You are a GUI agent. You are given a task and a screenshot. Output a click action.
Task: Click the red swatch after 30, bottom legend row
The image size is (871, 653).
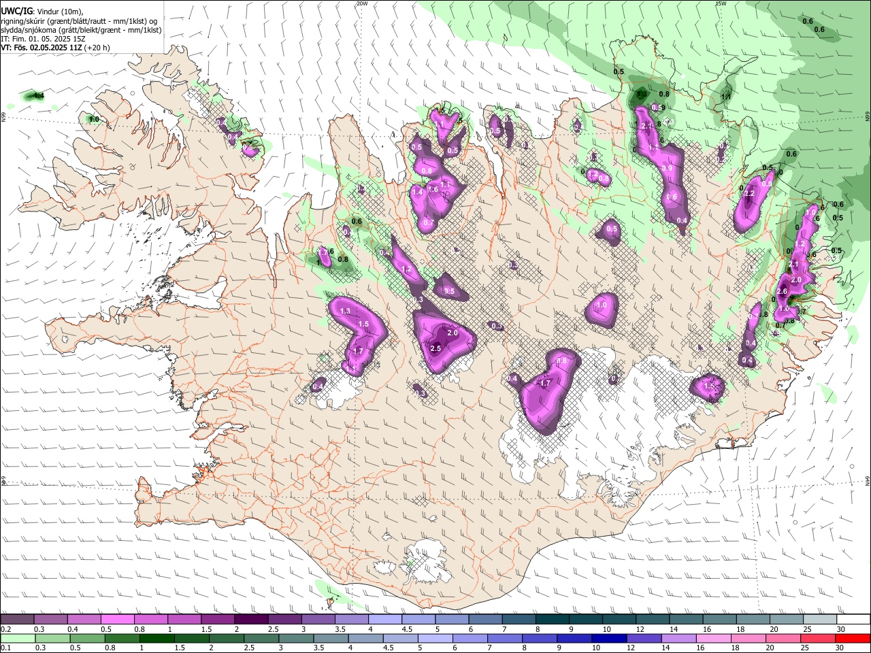click(852, 639)
